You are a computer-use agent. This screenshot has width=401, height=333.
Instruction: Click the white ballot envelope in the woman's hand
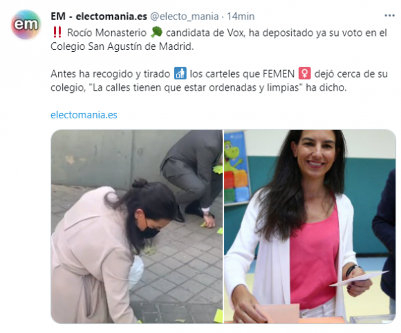click(x=359, y=278)
